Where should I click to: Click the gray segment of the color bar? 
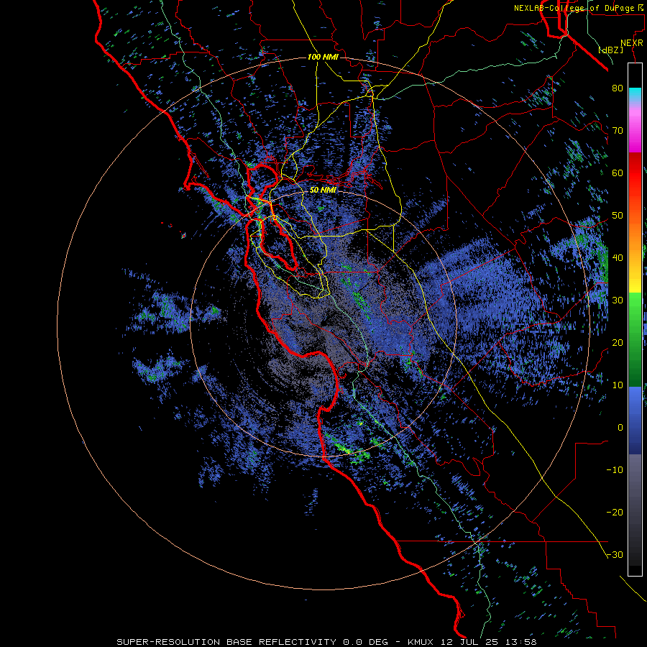point(635,510)
